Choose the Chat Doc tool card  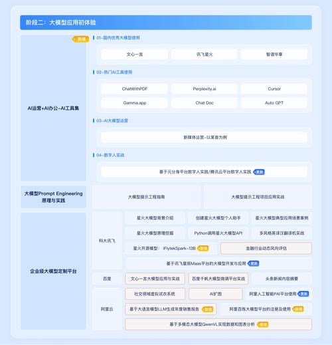(x=205, y=103)
